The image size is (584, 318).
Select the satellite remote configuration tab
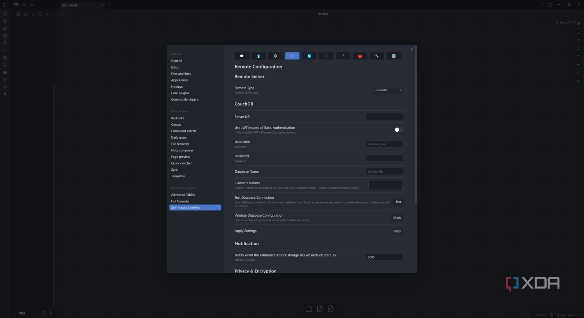click(292, 56)
